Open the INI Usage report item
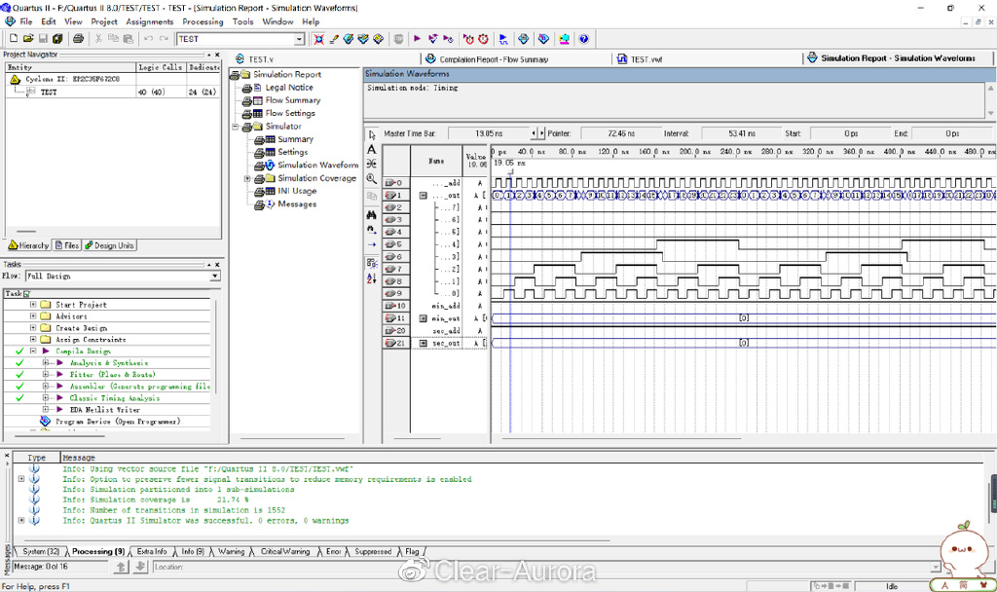 [296, 192]
